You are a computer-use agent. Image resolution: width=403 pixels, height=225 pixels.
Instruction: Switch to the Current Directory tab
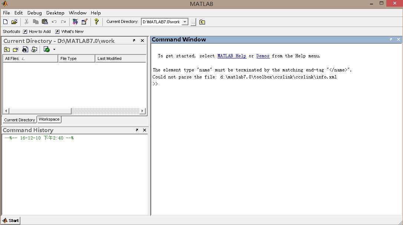pos(20,120)
